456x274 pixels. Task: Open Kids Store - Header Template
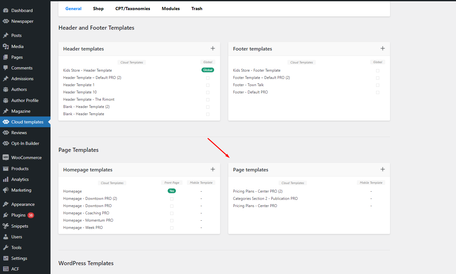87,70
